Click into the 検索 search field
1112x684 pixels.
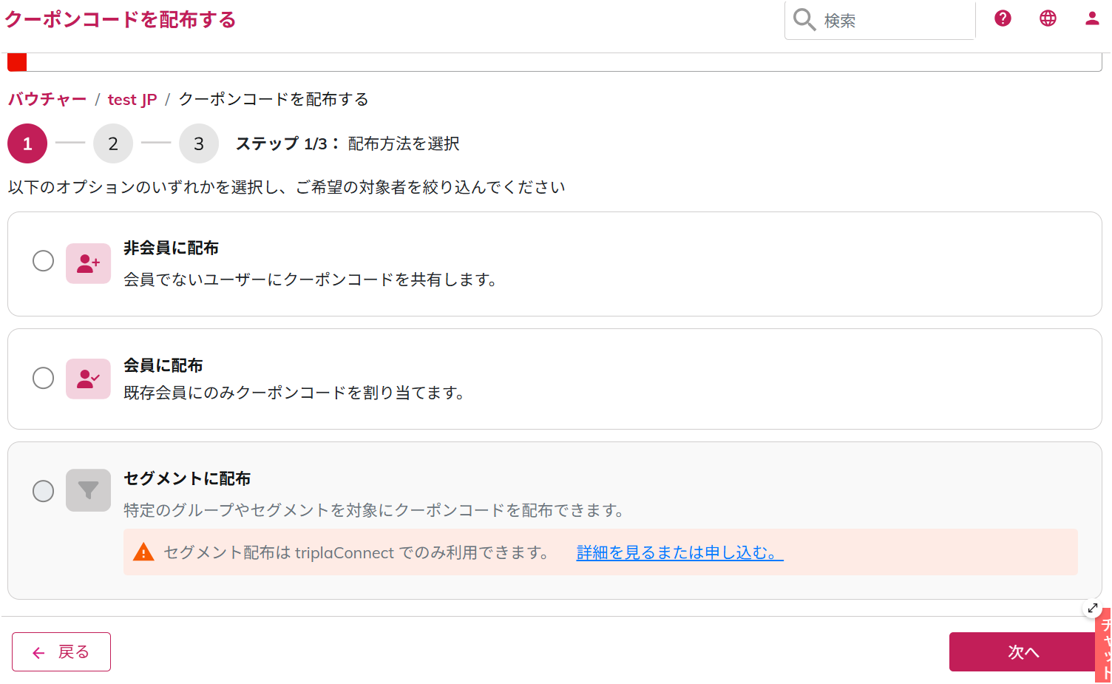tap(895, 21)
